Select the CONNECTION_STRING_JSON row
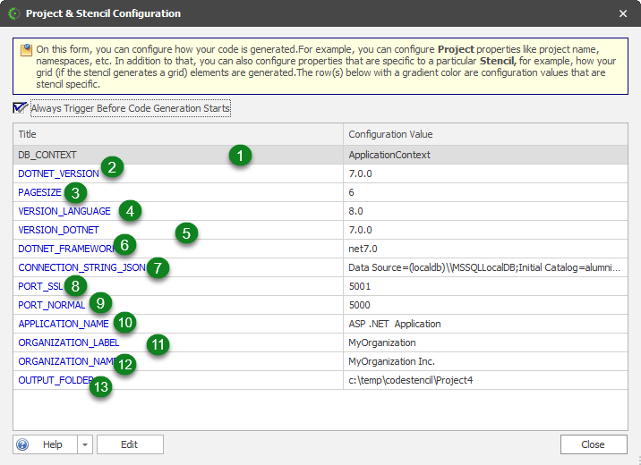The height and width of the screenshot is (465, 641). coord(81,267)
